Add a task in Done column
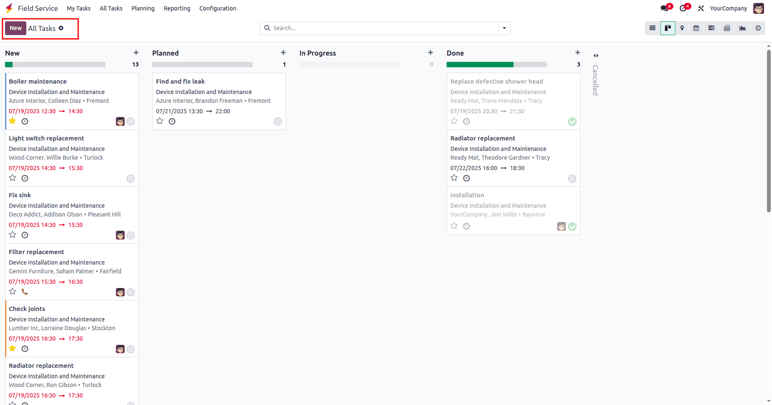Image resolution: width=772 pixels, height=405 pixels. [578, 53]
